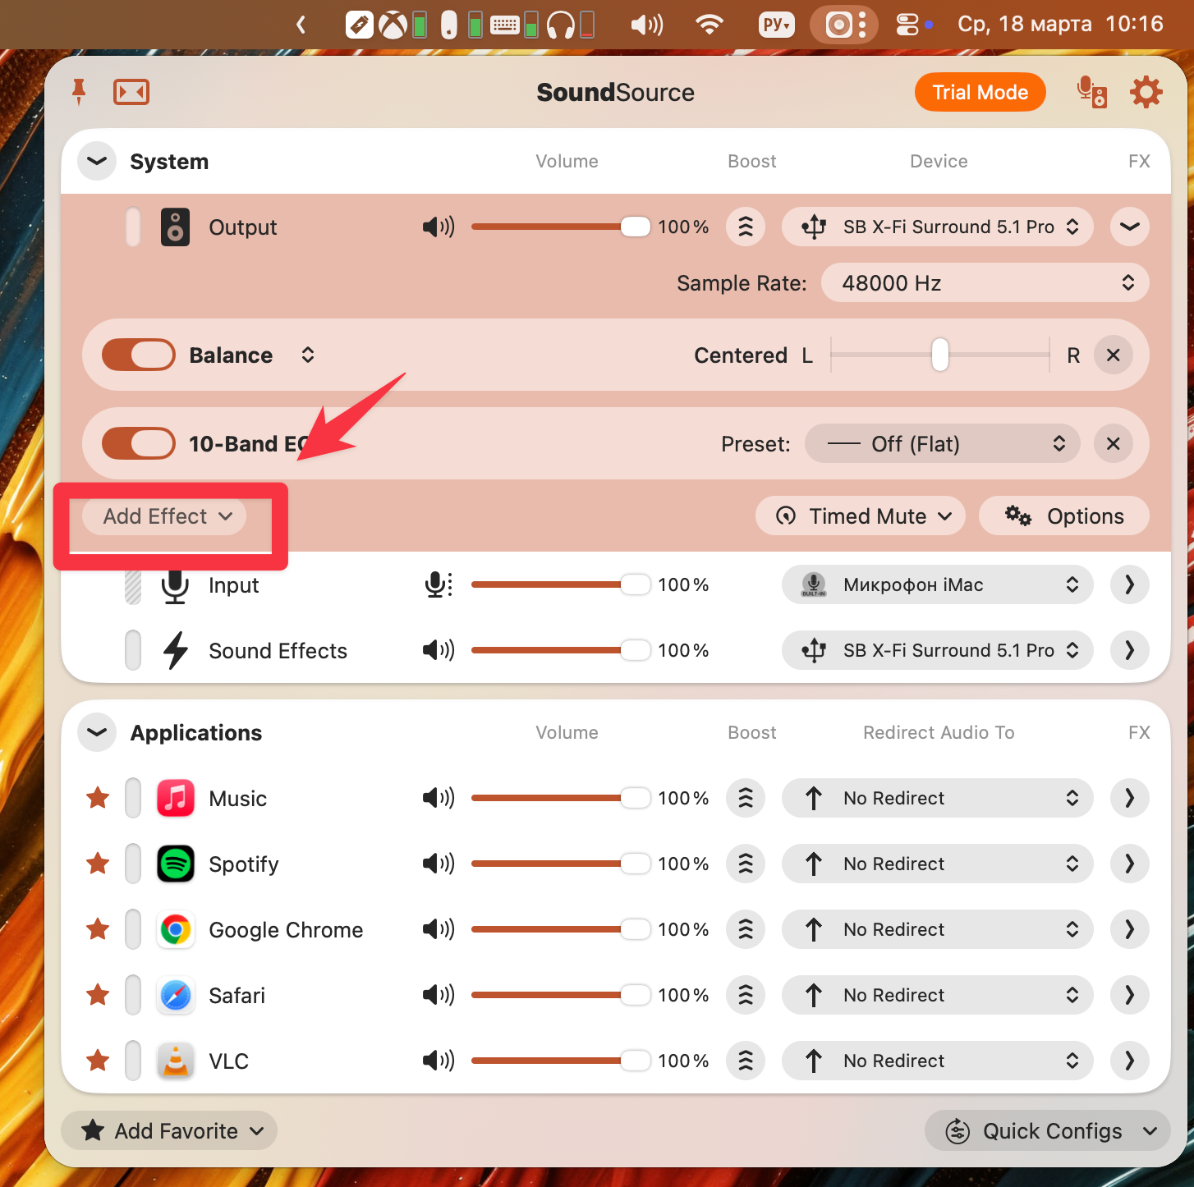This screenshot has height=1187, width=1194.
Task: Open the EQ Preset dropdown
Action: coord(942,444)
